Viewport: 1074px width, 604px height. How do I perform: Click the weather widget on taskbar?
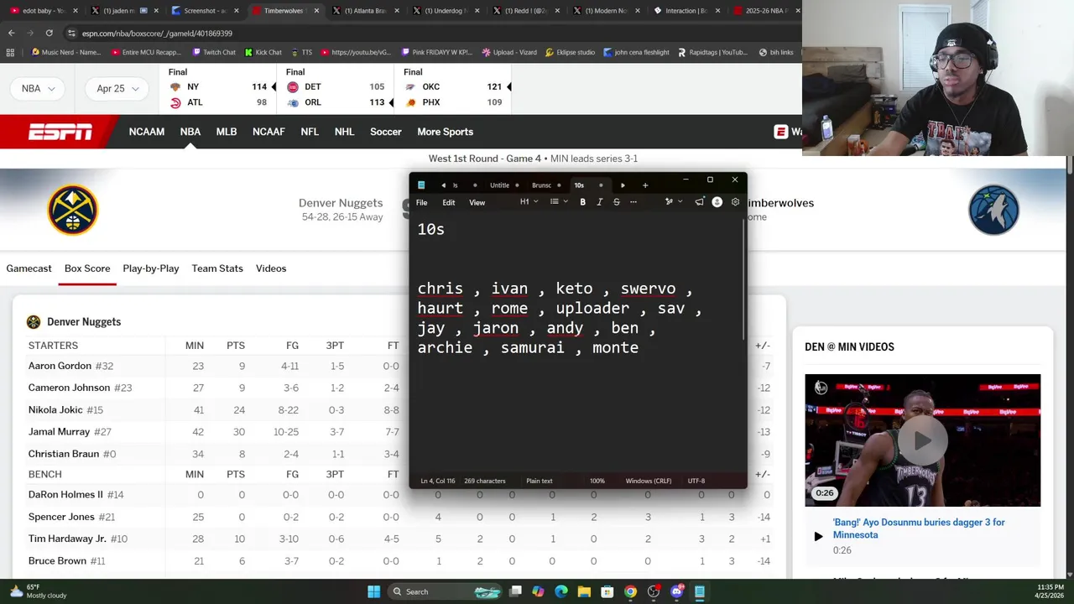[39, 591]
